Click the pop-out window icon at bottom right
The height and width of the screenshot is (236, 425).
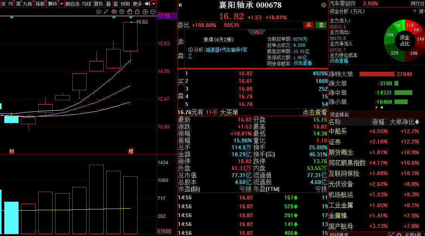tap(391, 234)
